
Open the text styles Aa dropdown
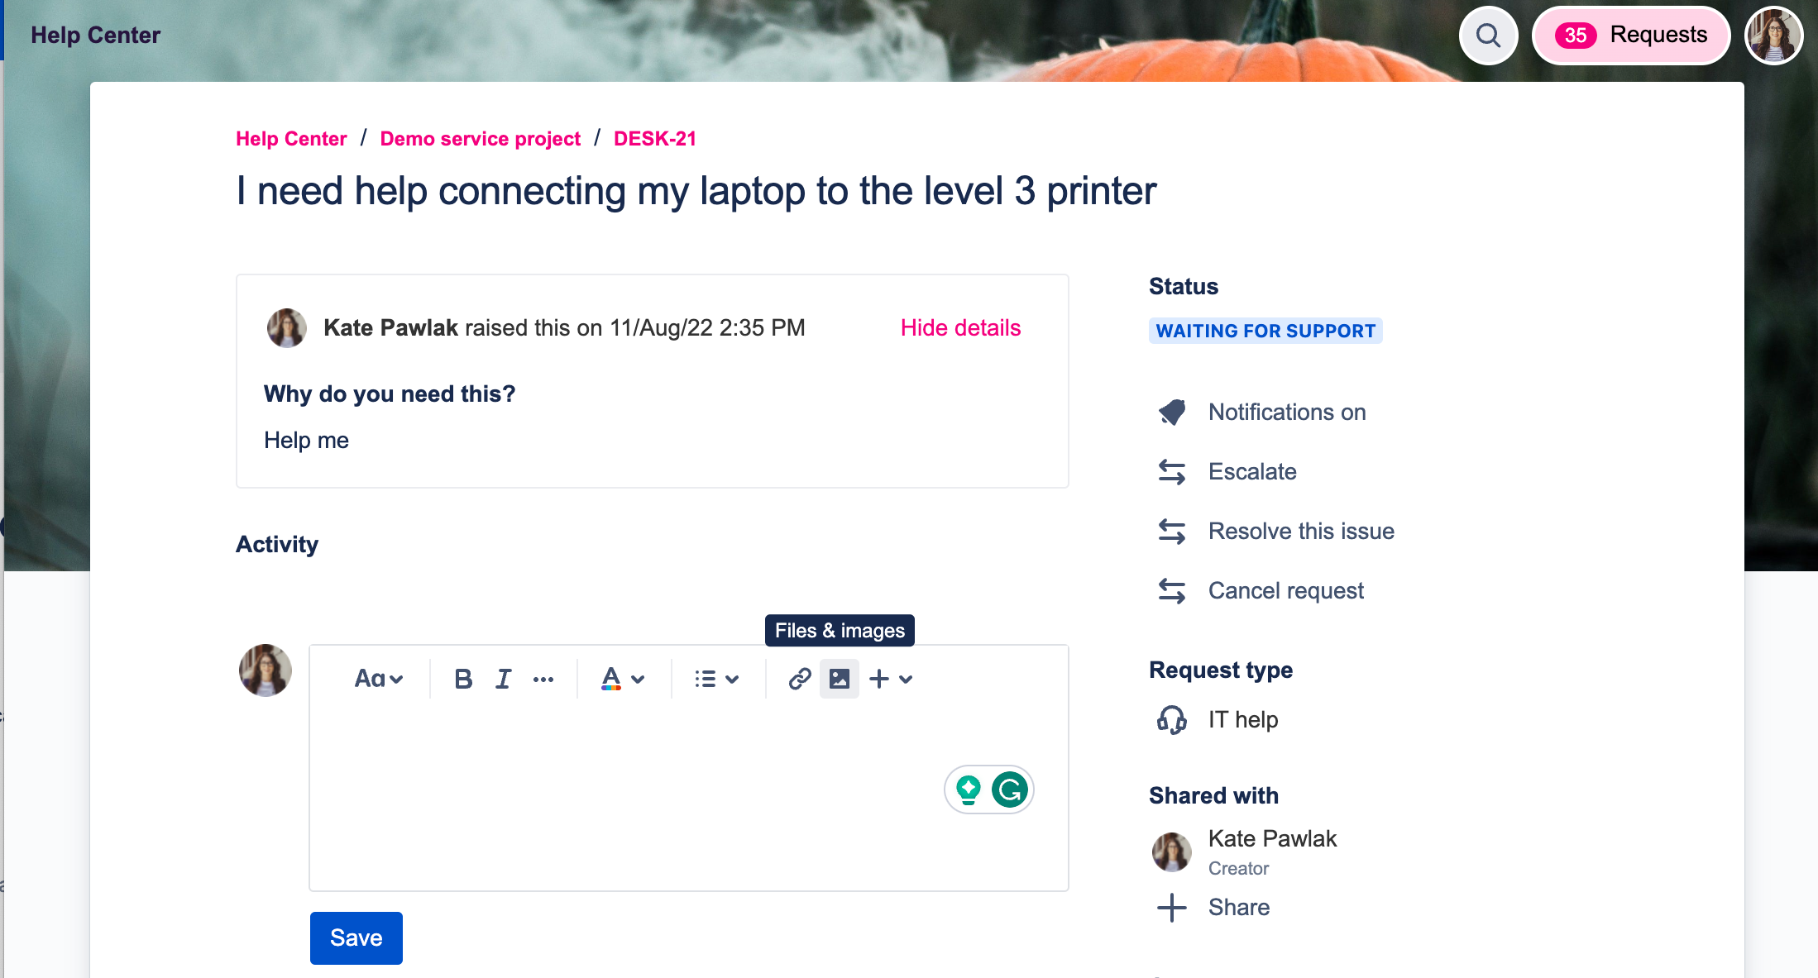pos(378,679)
